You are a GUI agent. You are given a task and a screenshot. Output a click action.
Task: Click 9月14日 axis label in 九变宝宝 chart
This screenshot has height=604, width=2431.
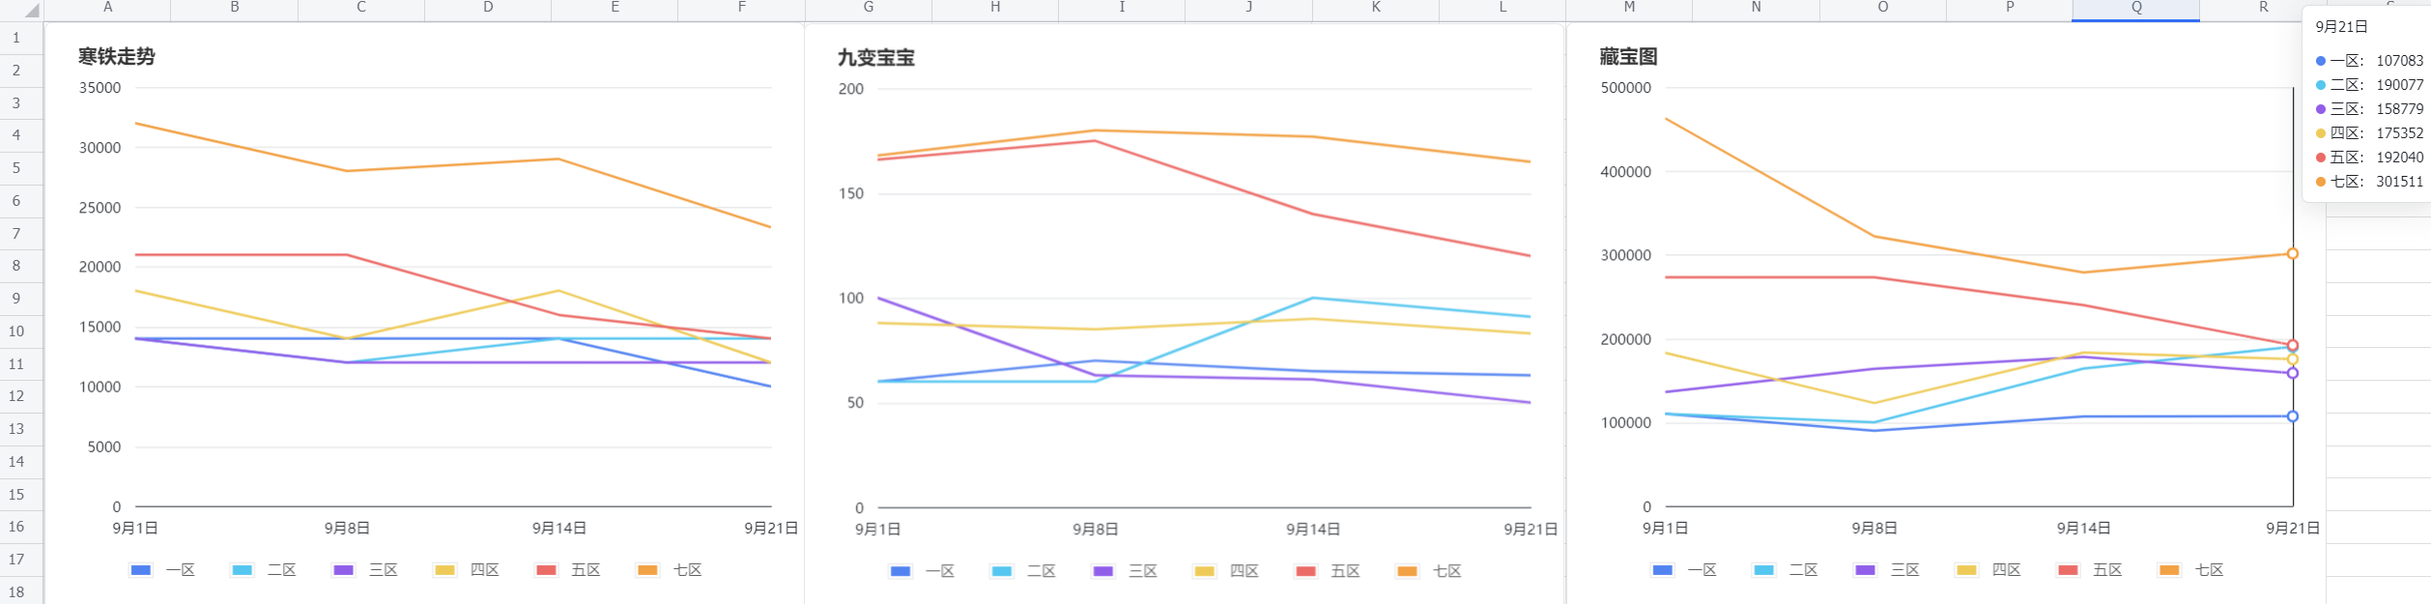tap(1313, 529)
